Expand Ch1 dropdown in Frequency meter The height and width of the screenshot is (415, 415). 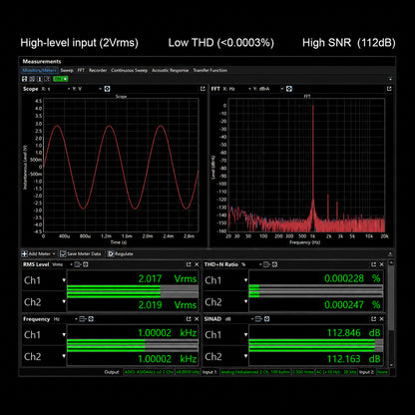click(64, 334)
